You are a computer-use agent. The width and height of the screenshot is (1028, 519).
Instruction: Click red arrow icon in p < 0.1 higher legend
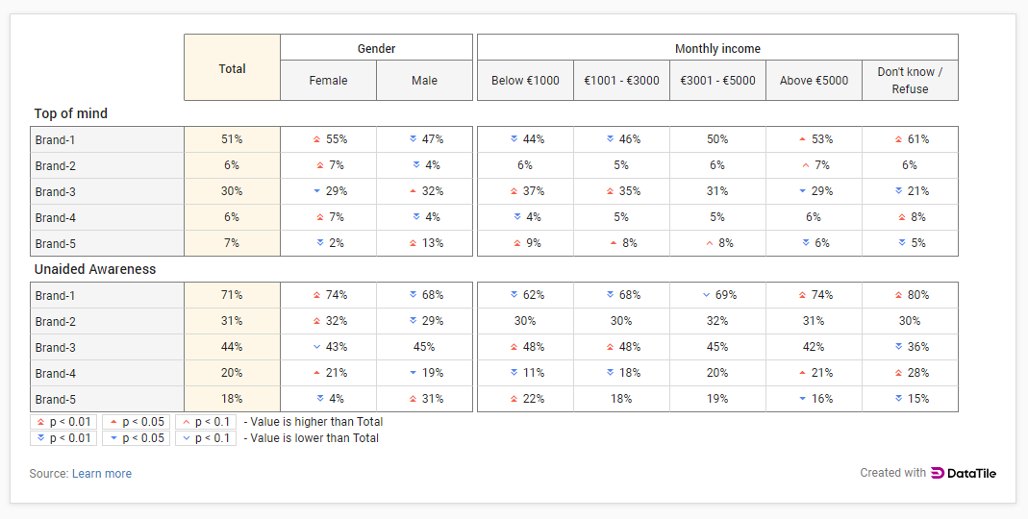[186, 422]
